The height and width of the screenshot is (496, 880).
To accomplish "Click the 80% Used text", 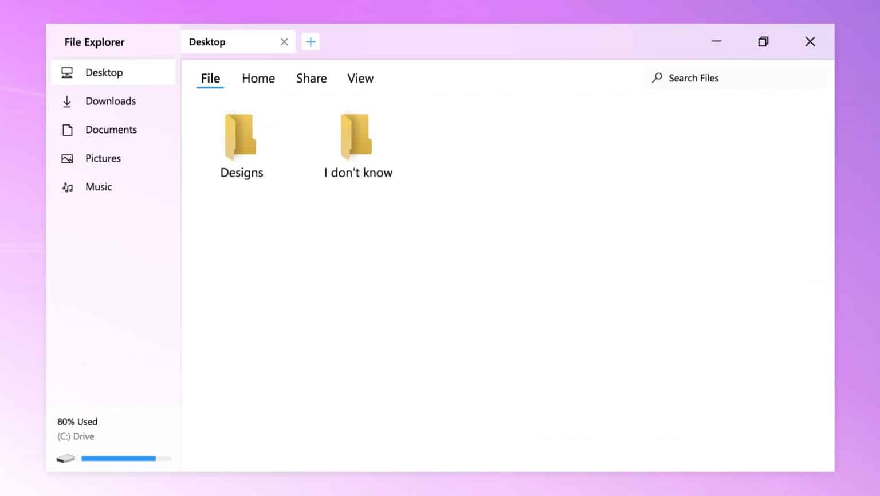I will (77, 421).
